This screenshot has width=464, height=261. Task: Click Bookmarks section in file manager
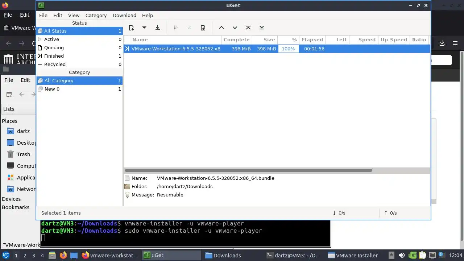point(16,207)
